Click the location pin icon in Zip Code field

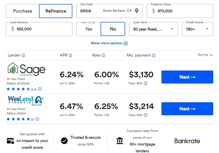click(x=137, y=11)
